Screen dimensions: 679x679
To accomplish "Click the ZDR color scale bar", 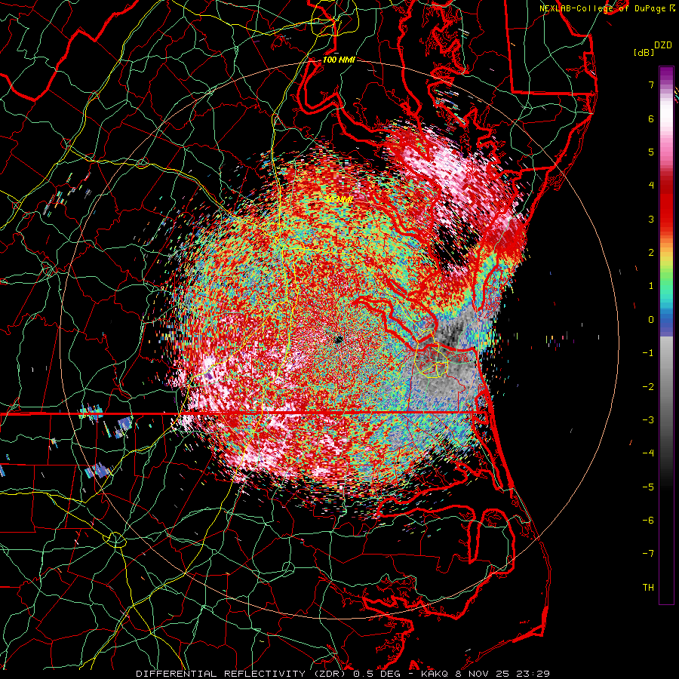I will point(666,335).
